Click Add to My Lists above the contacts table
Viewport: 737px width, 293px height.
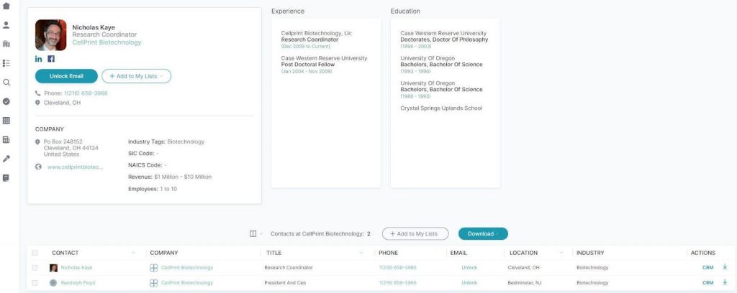(415, 233)
